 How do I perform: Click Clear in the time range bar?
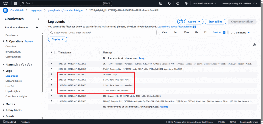click(165, 32)
